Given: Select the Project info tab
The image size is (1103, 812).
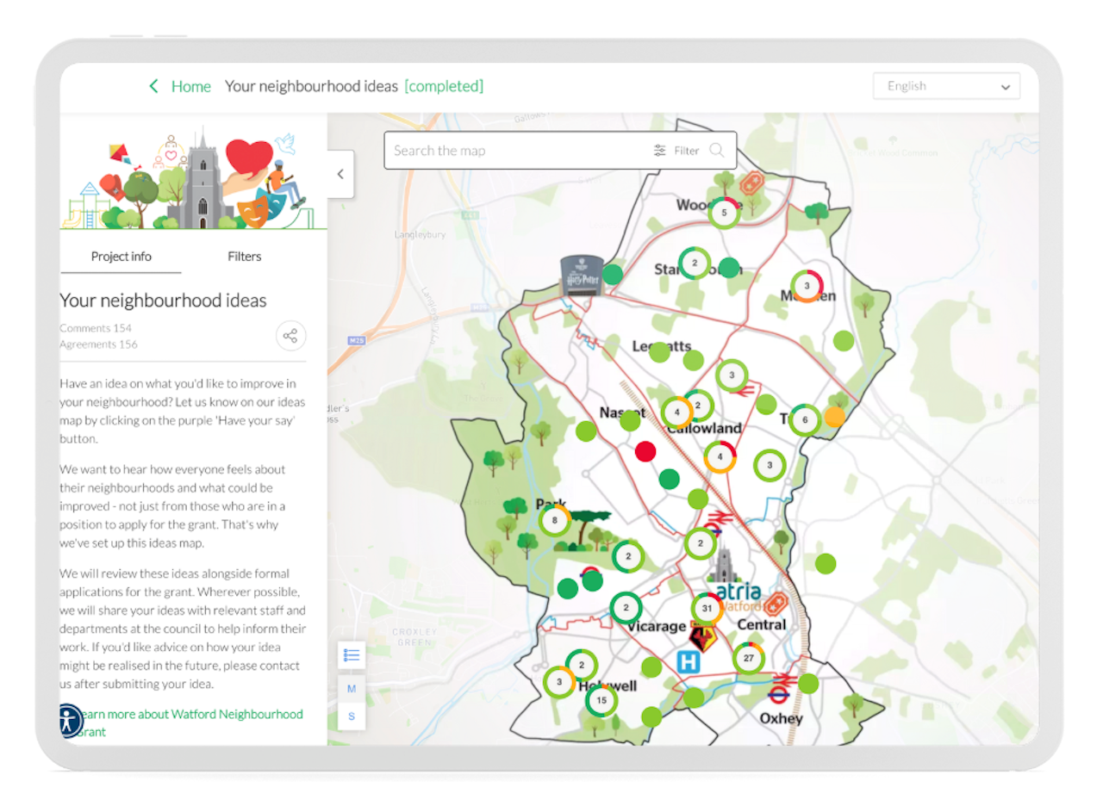Looking at the screenshot, I should click(x=121, y=257).
